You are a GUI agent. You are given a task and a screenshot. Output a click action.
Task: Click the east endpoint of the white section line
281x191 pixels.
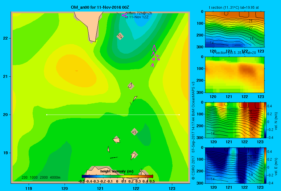[179, 115]
